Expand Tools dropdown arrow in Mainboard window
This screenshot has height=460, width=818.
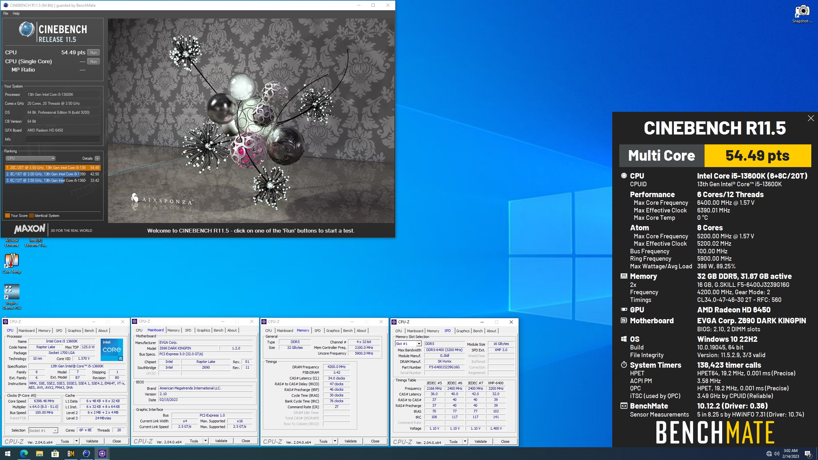click(x=205, y=441)
